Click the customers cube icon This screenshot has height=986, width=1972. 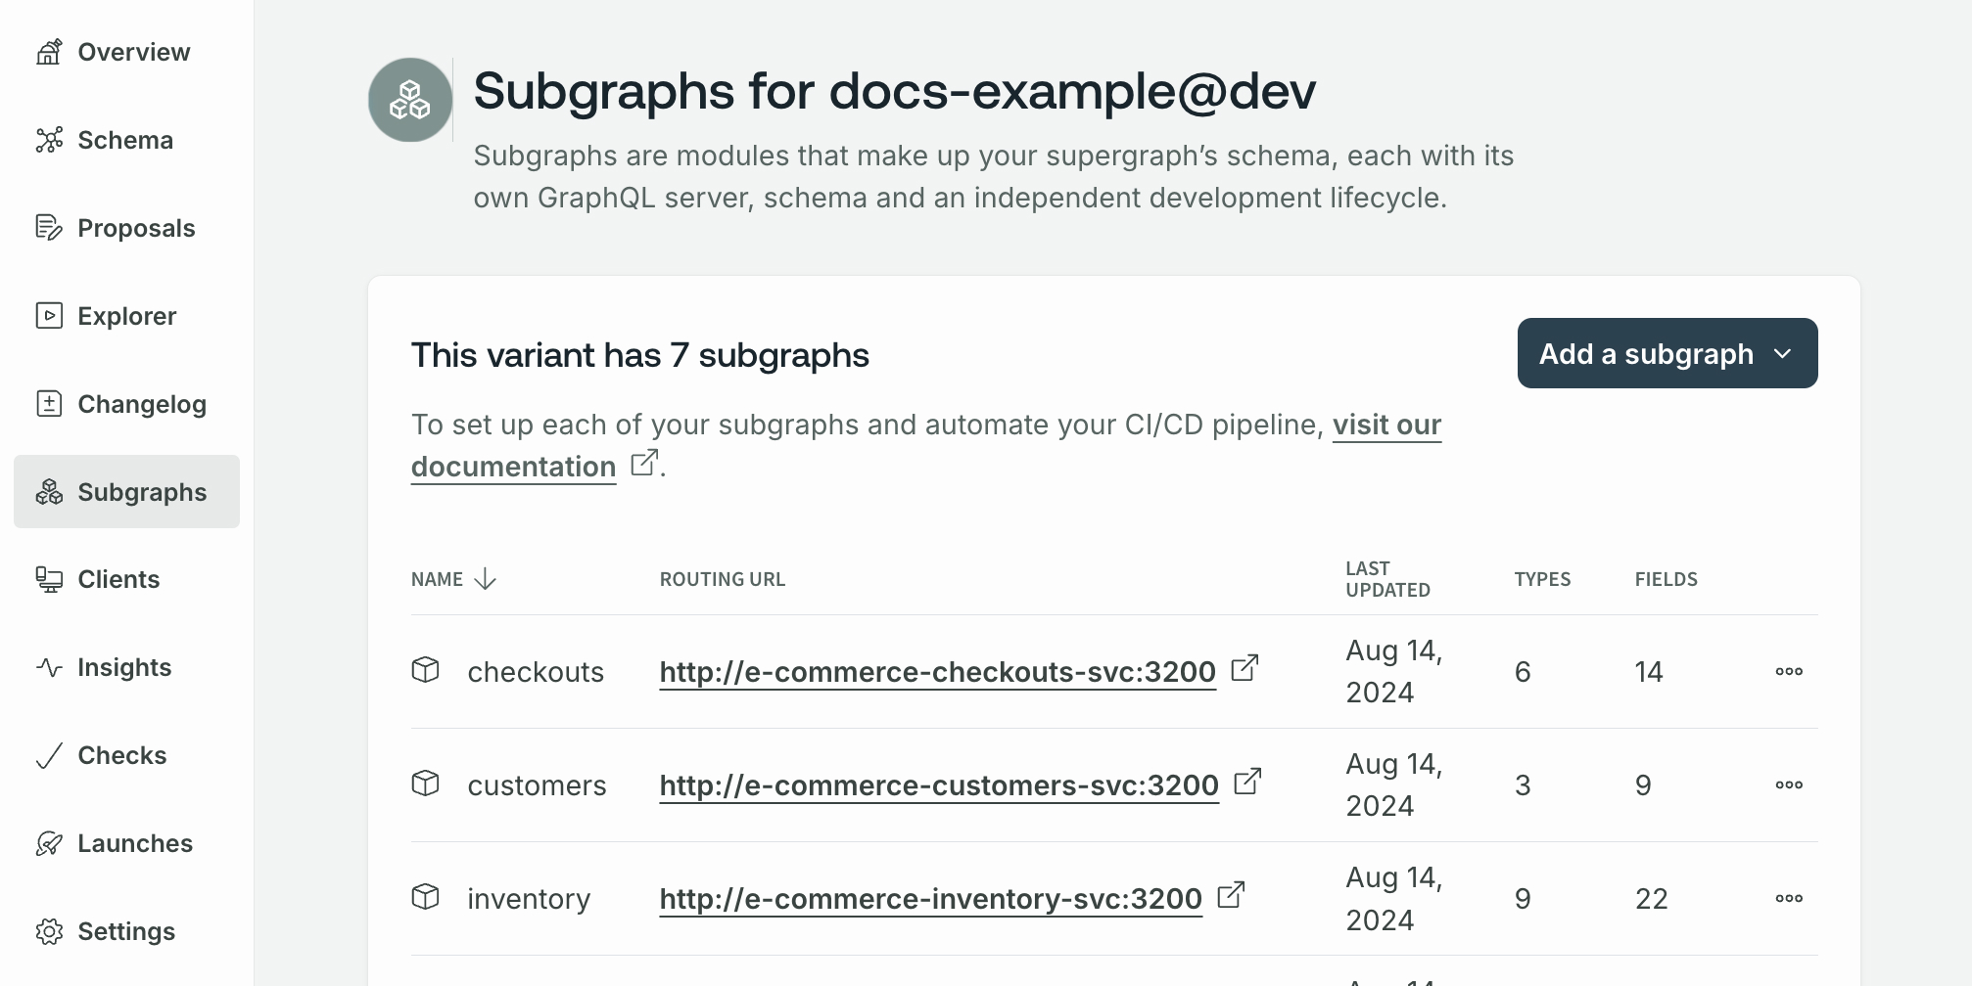425,784
